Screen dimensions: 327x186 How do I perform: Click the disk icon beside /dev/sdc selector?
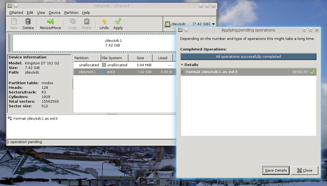[167, 24]
